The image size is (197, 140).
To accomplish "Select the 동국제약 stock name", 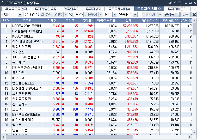I will (19, 62).
